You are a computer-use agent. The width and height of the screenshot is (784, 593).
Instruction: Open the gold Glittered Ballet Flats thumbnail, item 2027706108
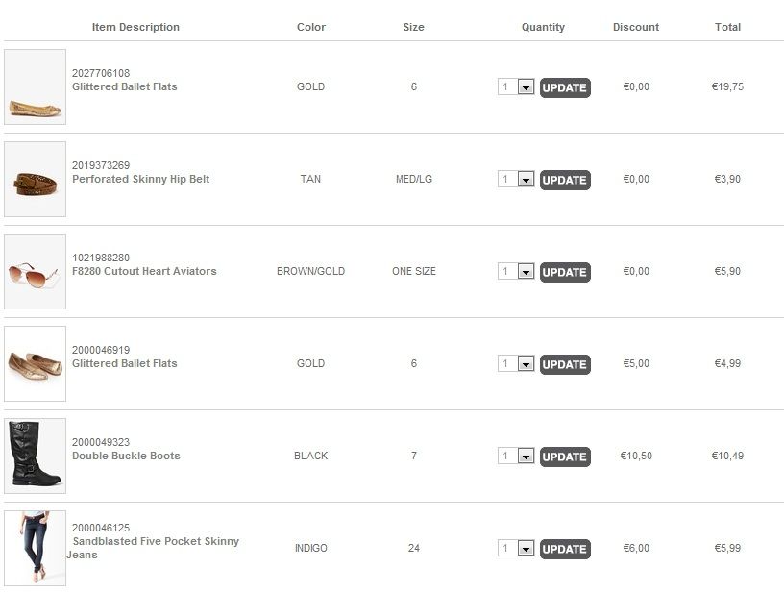click(35, 86)
